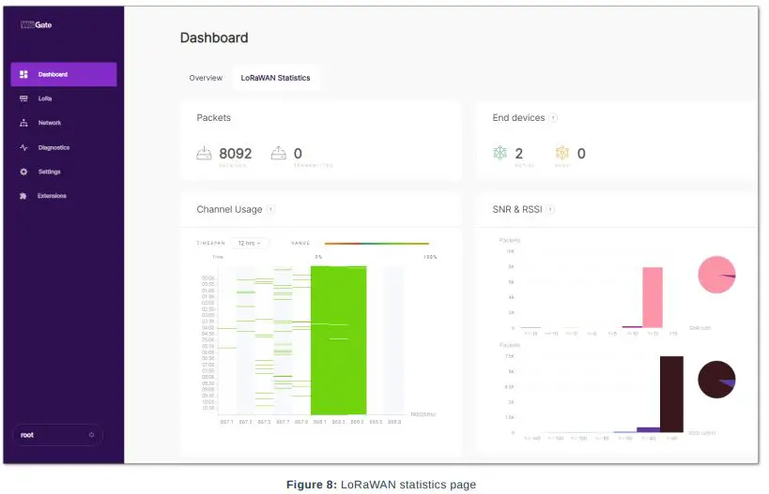Image resolution: width=769 pixels, height=494 pixels.
Task: Open the Dashboard menu item
Action: click(x=64, y=74)
